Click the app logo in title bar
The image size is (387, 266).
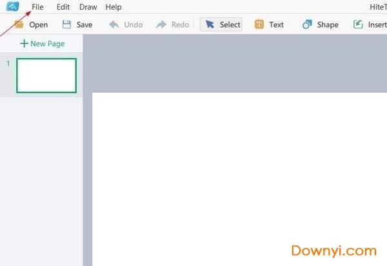click(13, 7)
